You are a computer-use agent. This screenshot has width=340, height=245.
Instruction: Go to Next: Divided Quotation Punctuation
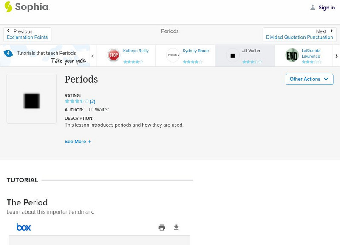tap(299, 34)
